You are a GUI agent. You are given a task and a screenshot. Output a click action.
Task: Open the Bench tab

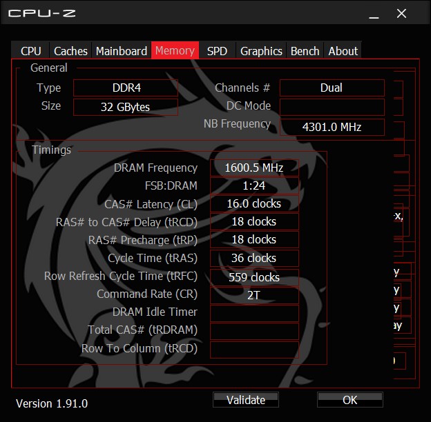[305, 50]
